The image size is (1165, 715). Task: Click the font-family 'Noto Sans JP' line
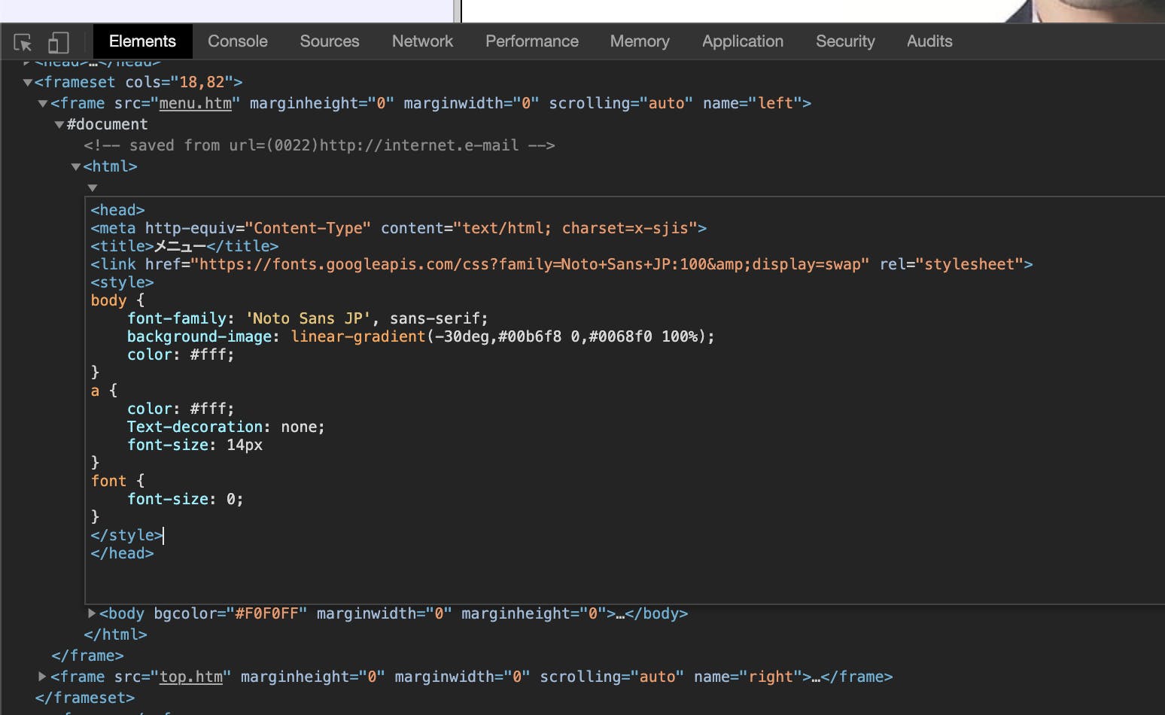point(307,318)
